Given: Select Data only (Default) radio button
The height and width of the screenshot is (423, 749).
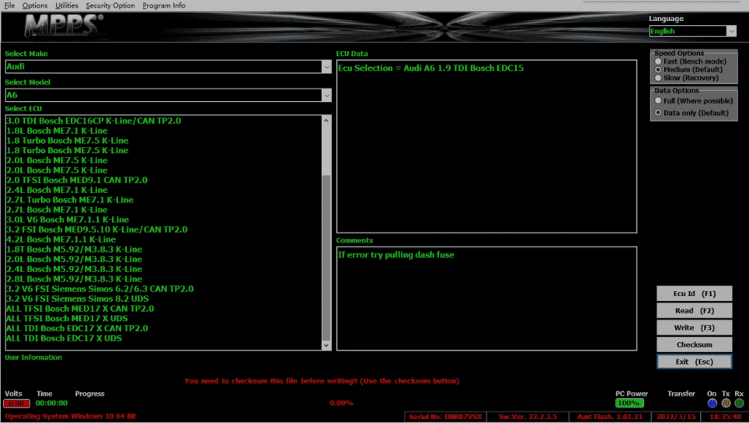Looking at the screenshot, I should (659, 113).
